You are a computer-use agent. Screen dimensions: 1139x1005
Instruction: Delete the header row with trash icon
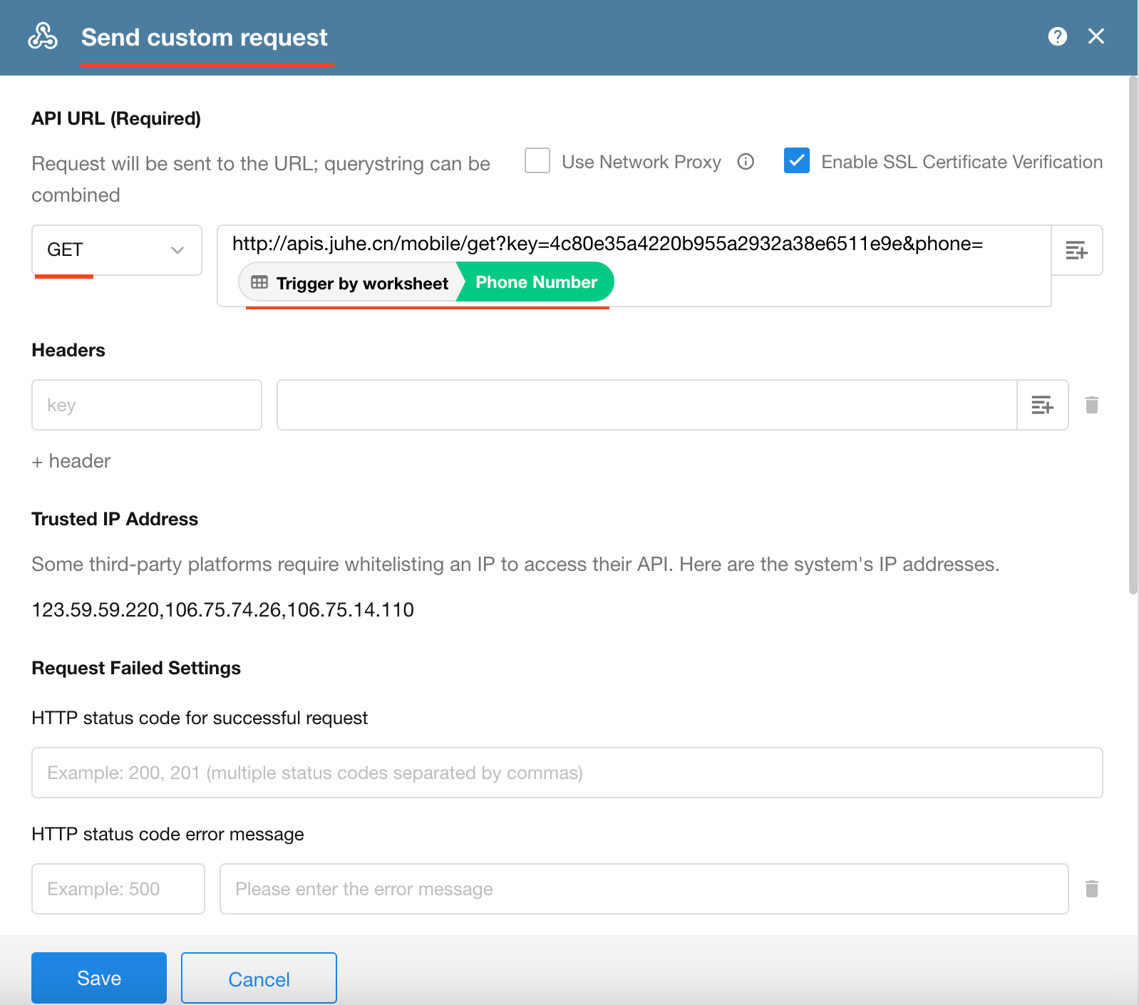[1091, 405]
